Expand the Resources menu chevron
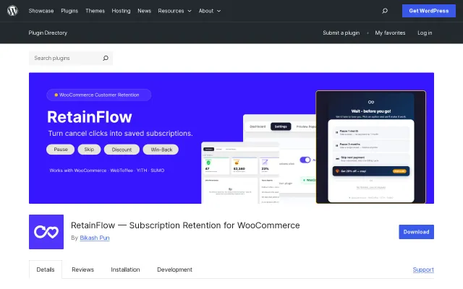 pyautogui.click(x=190, y=11)
